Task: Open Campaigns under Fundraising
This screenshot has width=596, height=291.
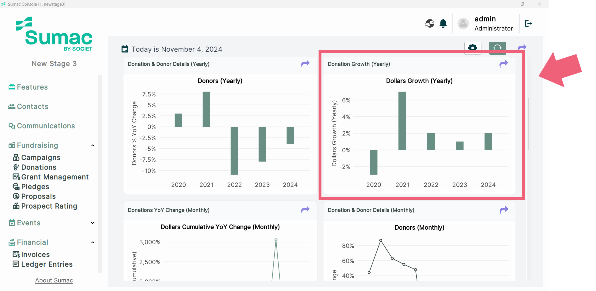Action: point(37,157)
